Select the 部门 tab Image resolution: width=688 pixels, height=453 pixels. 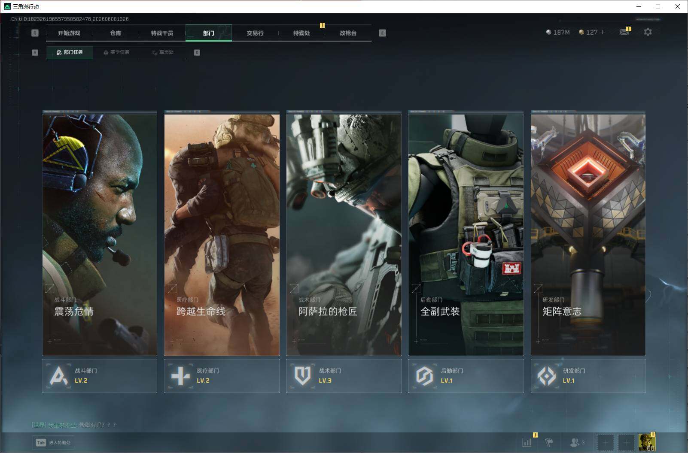point(209,33)
